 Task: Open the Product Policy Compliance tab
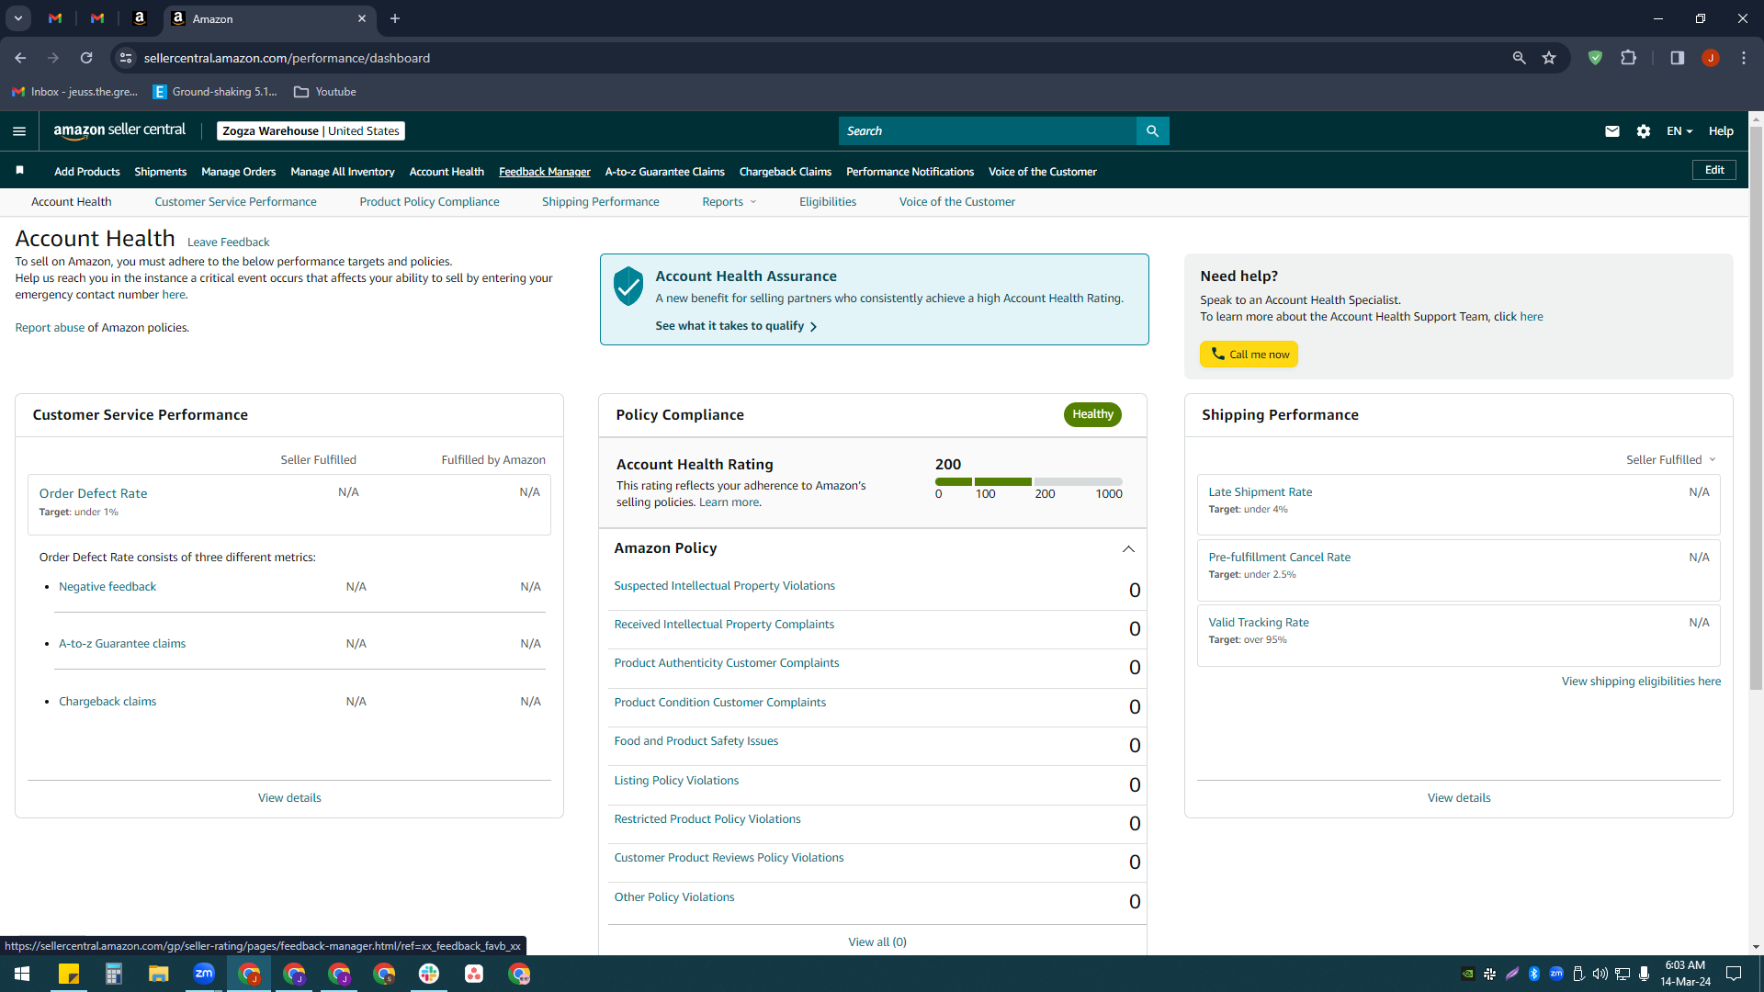[429, 202]
